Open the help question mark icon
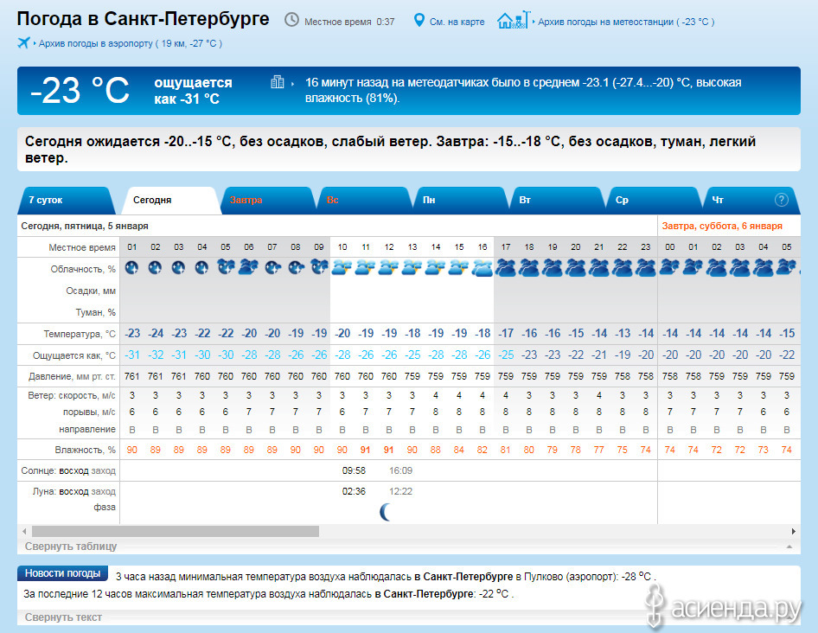 tap(781, 200)
